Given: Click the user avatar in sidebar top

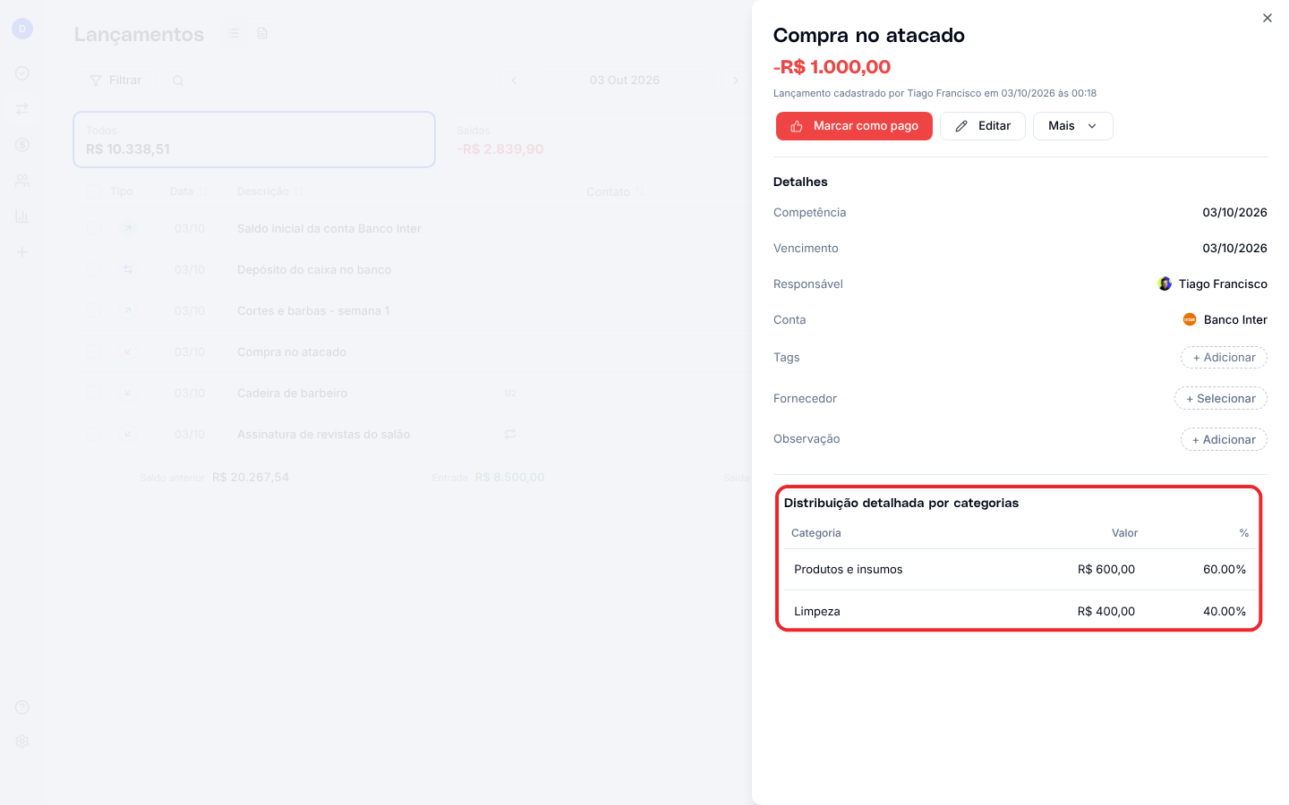Looking at the screenshot, I should pos(22,29).
